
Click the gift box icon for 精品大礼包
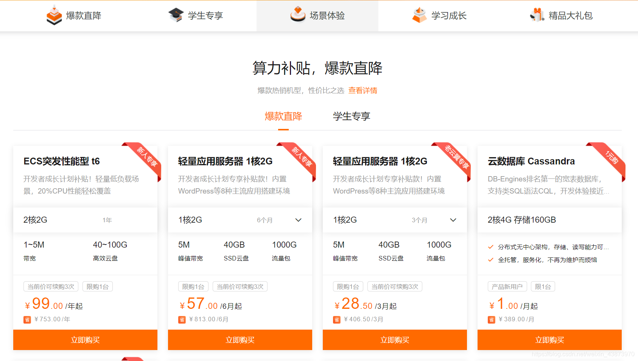537,15
